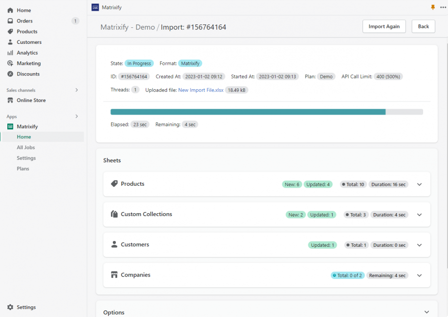Expand the Companies sheet details
448x317 pixels.
[419, 275]
